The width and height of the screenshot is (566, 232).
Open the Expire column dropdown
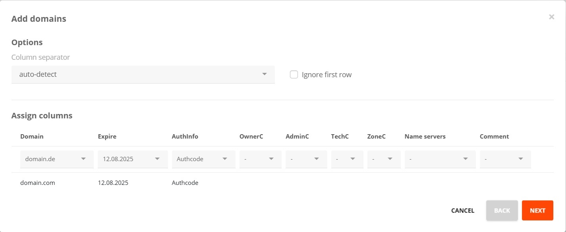pos(133,159)
